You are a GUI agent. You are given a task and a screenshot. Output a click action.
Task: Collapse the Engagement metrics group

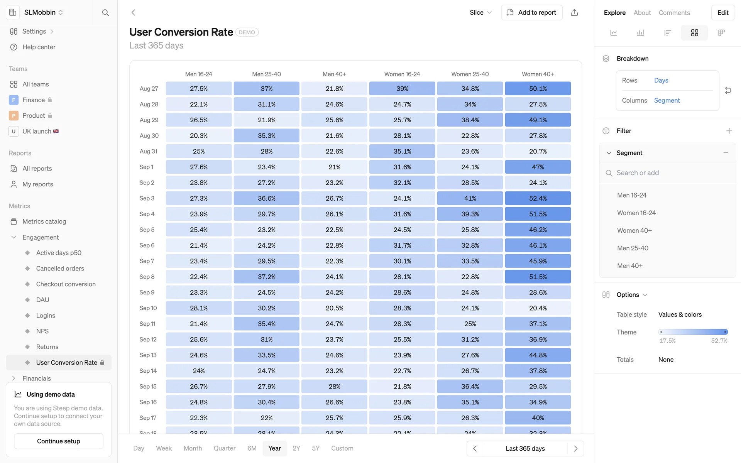[14, 237]
